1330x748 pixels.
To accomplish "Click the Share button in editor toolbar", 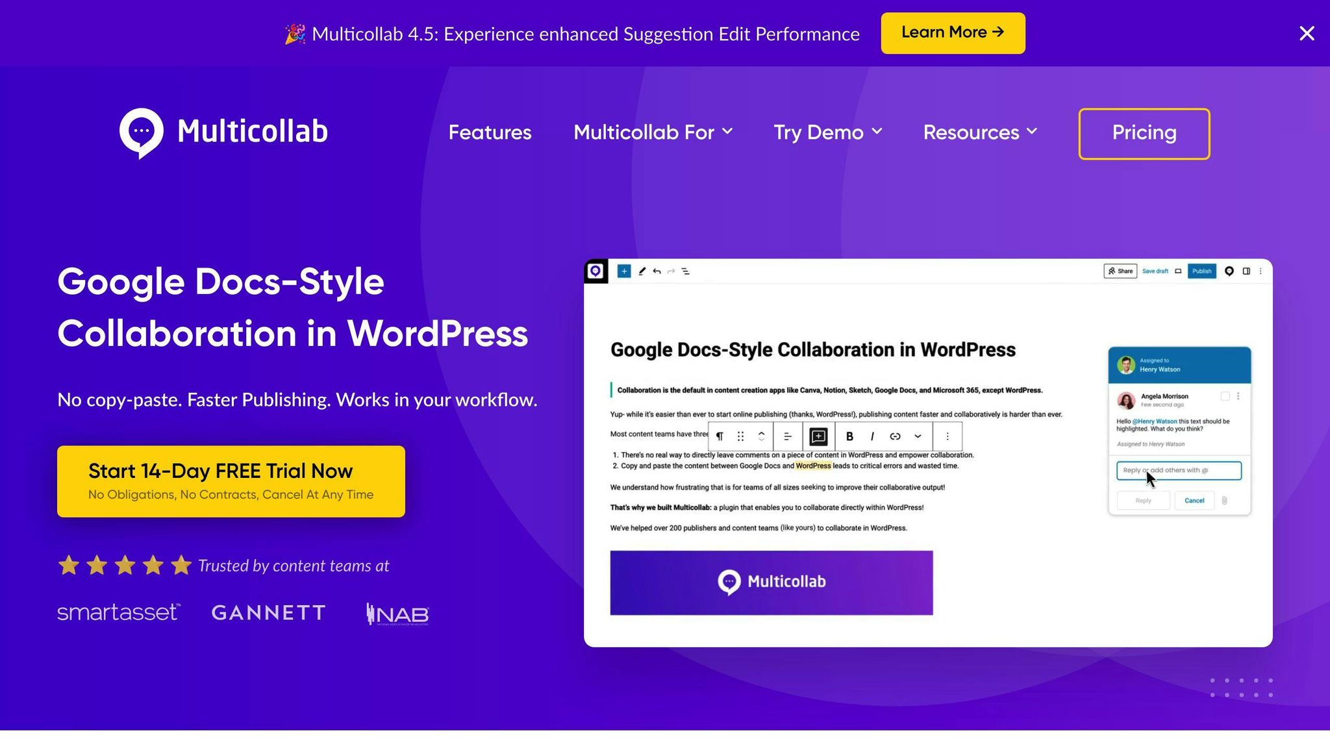I will [1120, 271].
